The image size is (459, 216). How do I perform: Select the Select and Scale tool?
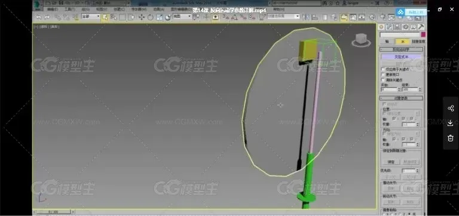pos(159,17)
